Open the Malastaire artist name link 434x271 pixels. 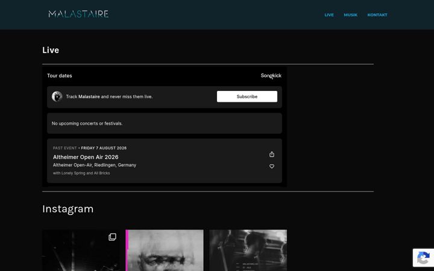pos(89,96)
